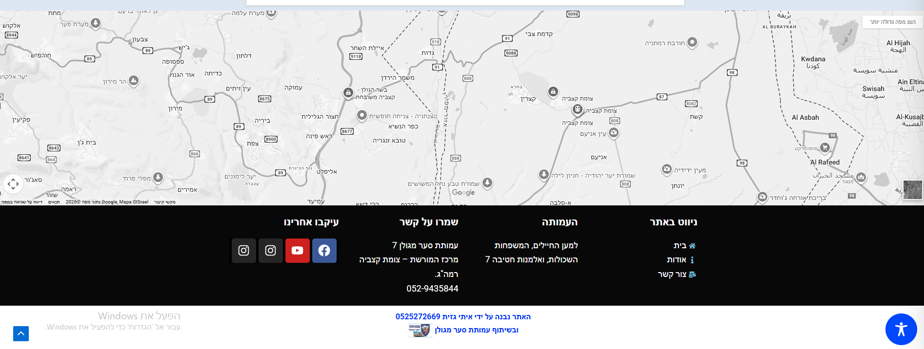Click the עמותת יער מגולן logo image
This screenshot has width=924, height=349.
(420, 331)
